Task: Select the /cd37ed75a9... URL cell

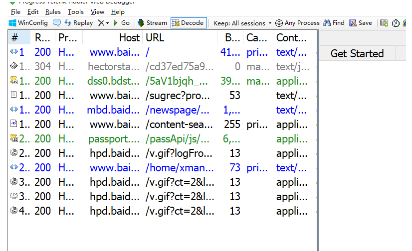Action: (x=180, y=66)
